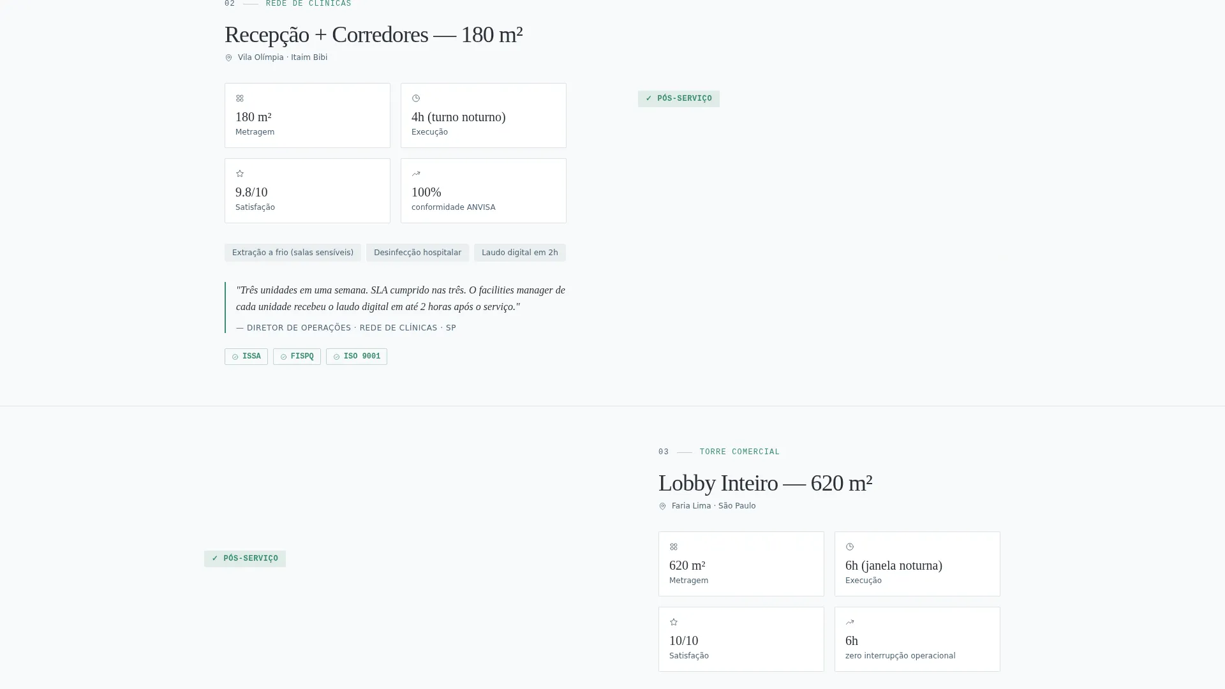The height and width of the screenshot is (689, 1225).
Task: Select the ISO 9001 certification badge
Action: coord(357,357)
